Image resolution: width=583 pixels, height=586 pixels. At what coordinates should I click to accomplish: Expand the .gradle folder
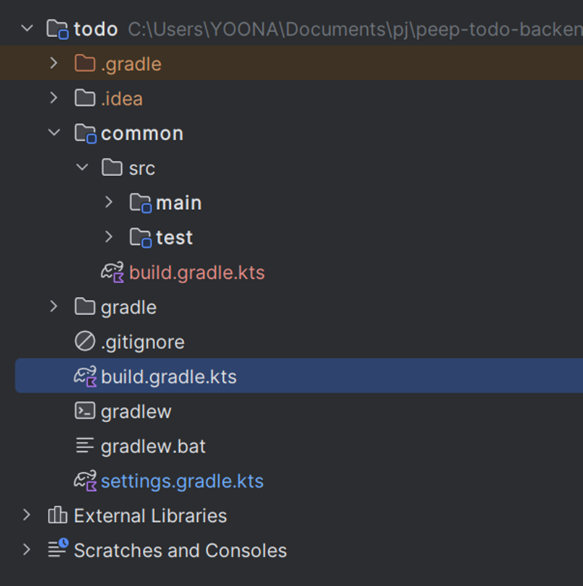pos(54,64)
